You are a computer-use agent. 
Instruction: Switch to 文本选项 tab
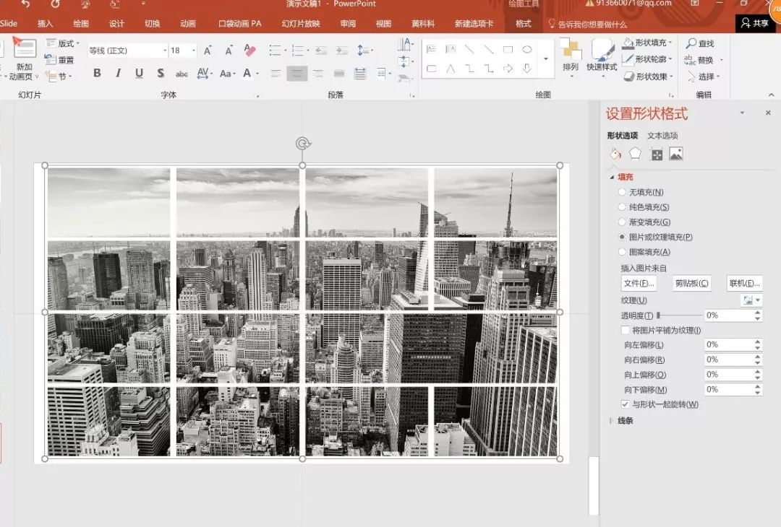click(662, 136)
